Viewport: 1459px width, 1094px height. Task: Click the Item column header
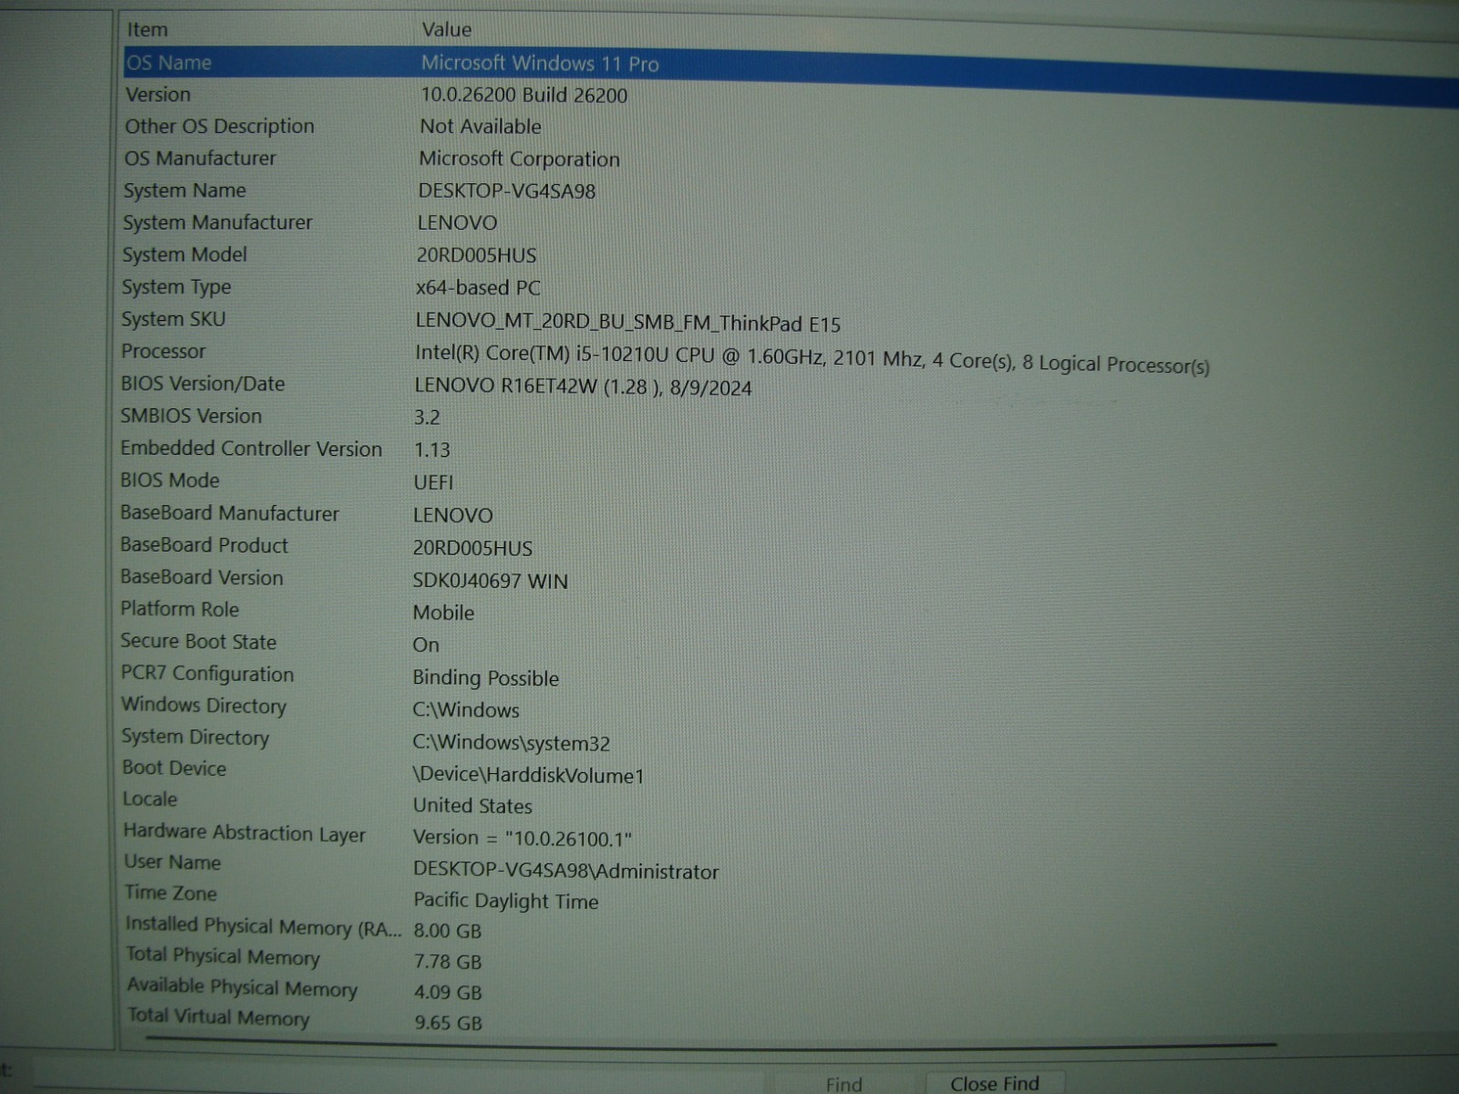(x=147, y=29)
